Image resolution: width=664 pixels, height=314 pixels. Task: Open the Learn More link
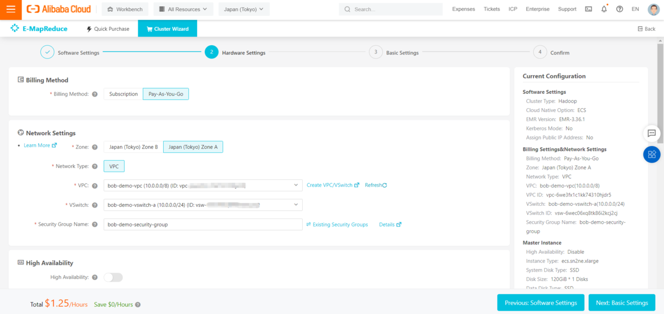40,146
